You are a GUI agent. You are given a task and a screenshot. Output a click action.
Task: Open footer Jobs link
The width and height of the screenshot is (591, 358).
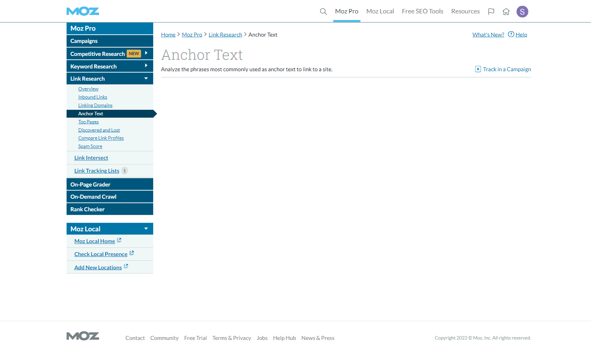click(x=262, y=338)
